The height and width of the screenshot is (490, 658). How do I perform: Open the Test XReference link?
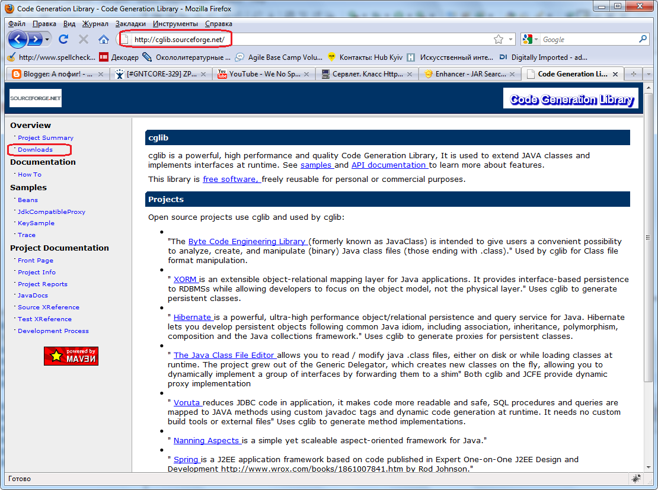tap(44, 319)
